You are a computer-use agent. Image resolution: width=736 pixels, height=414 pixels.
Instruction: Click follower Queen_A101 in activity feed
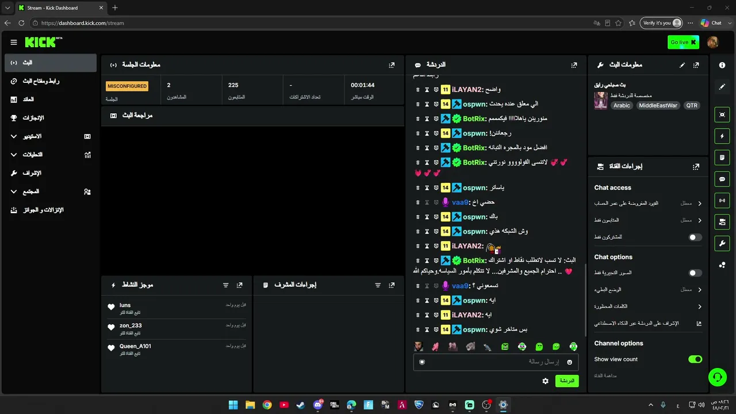[x=135, y=346]
